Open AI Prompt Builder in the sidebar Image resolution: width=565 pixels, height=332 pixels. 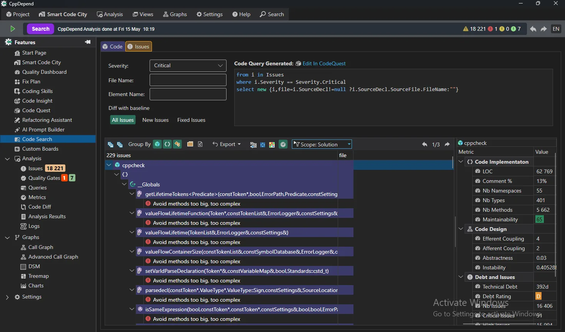click(x=43, y=129)
